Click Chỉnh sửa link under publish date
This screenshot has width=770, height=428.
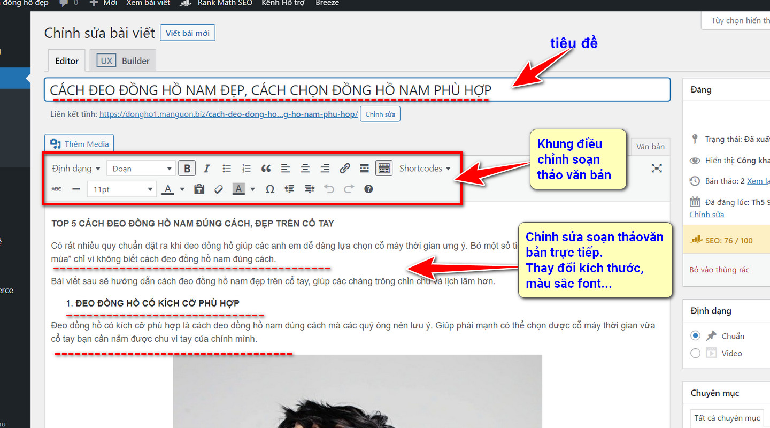[706, 215]
